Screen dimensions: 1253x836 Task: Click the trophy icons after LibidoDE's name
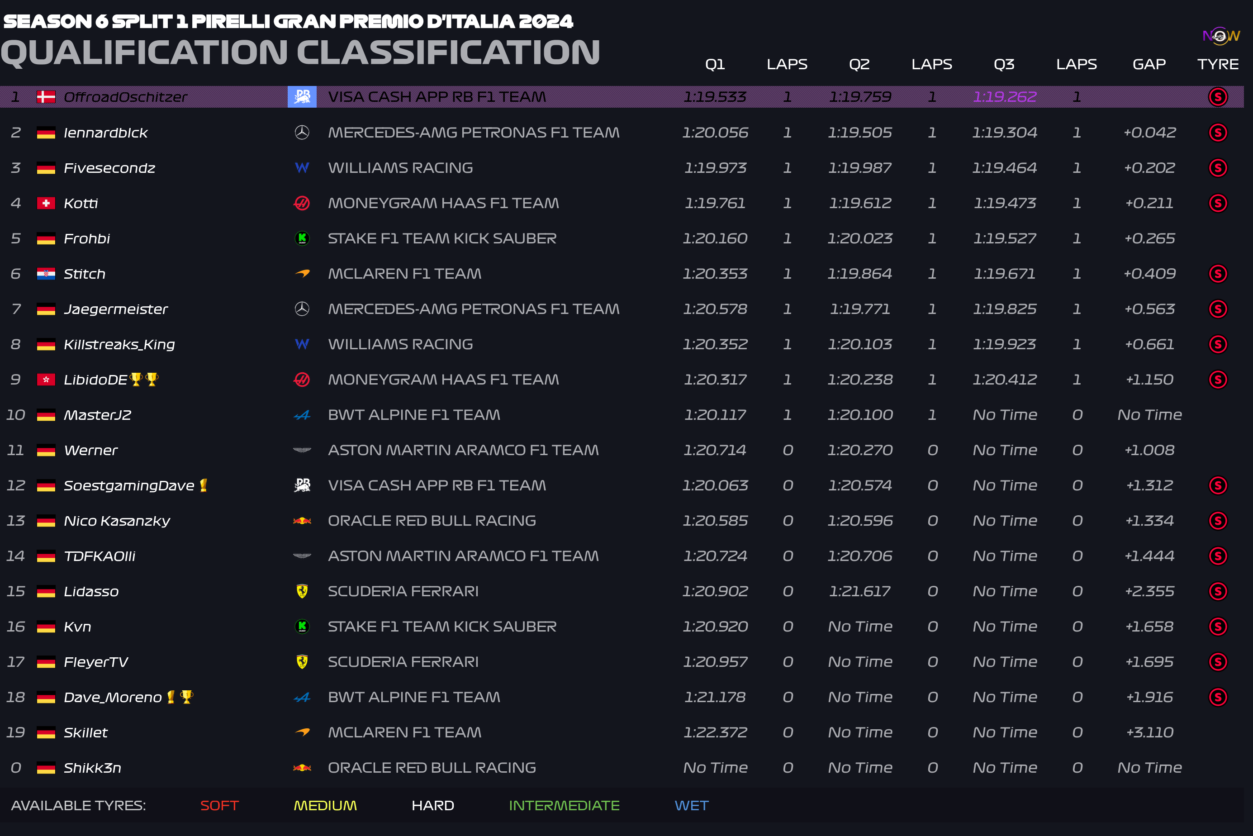pyautogui.click(x=144, y=379)
